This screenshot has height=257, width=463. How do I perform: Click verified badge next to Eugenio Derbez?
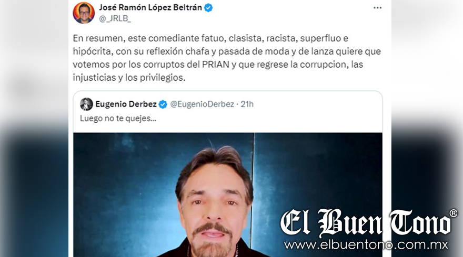click(163, 104)
